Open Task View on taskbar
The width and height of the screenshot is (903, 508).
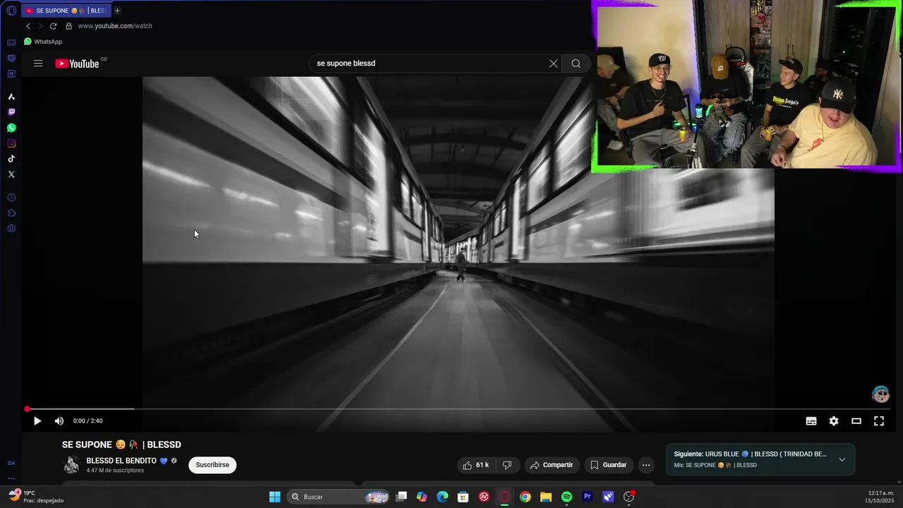tap(401, 497)
